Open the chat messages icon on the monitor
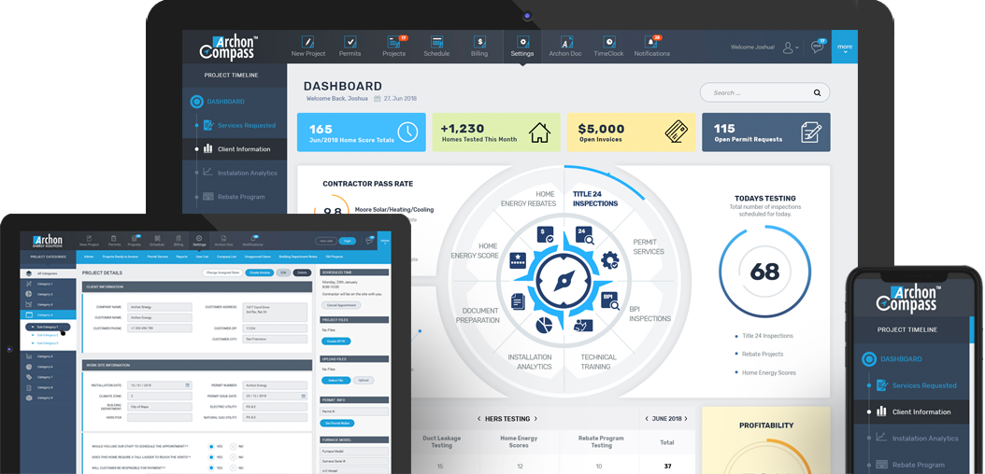 tap(818, 47)
